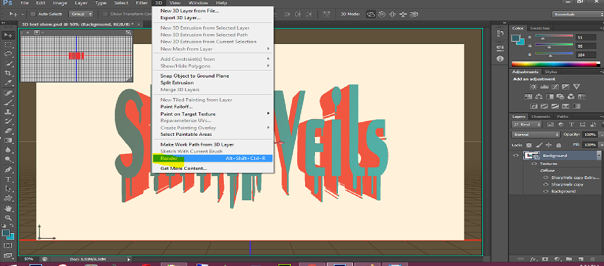Click the foreground color swatch in Color panel

[x=515, y=38]
